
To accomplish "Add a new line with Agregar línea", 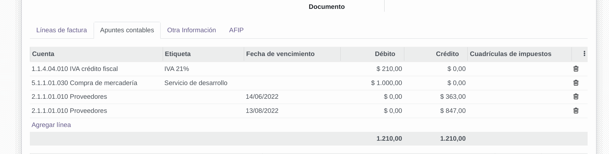I will [51, 125].
